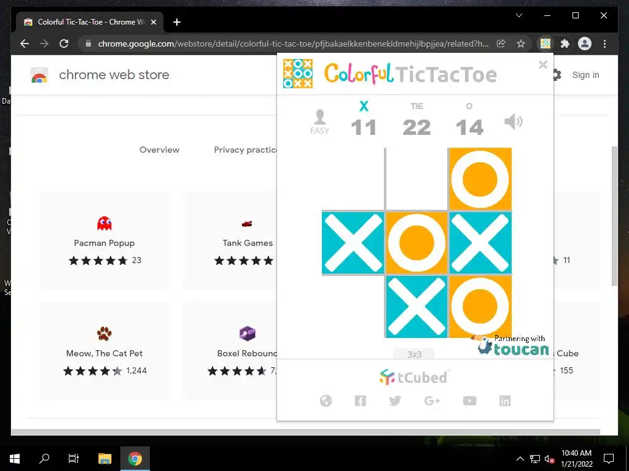Click the Meow cat paw icon
This screenshot has height=471, width=629.
coord(104,333)
